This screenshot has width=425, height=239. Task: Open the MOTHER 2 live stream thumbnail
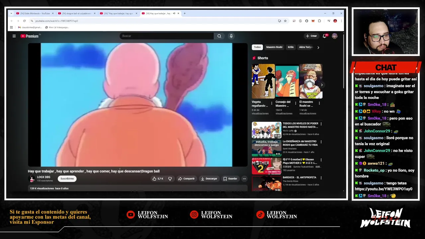[267, 166]
